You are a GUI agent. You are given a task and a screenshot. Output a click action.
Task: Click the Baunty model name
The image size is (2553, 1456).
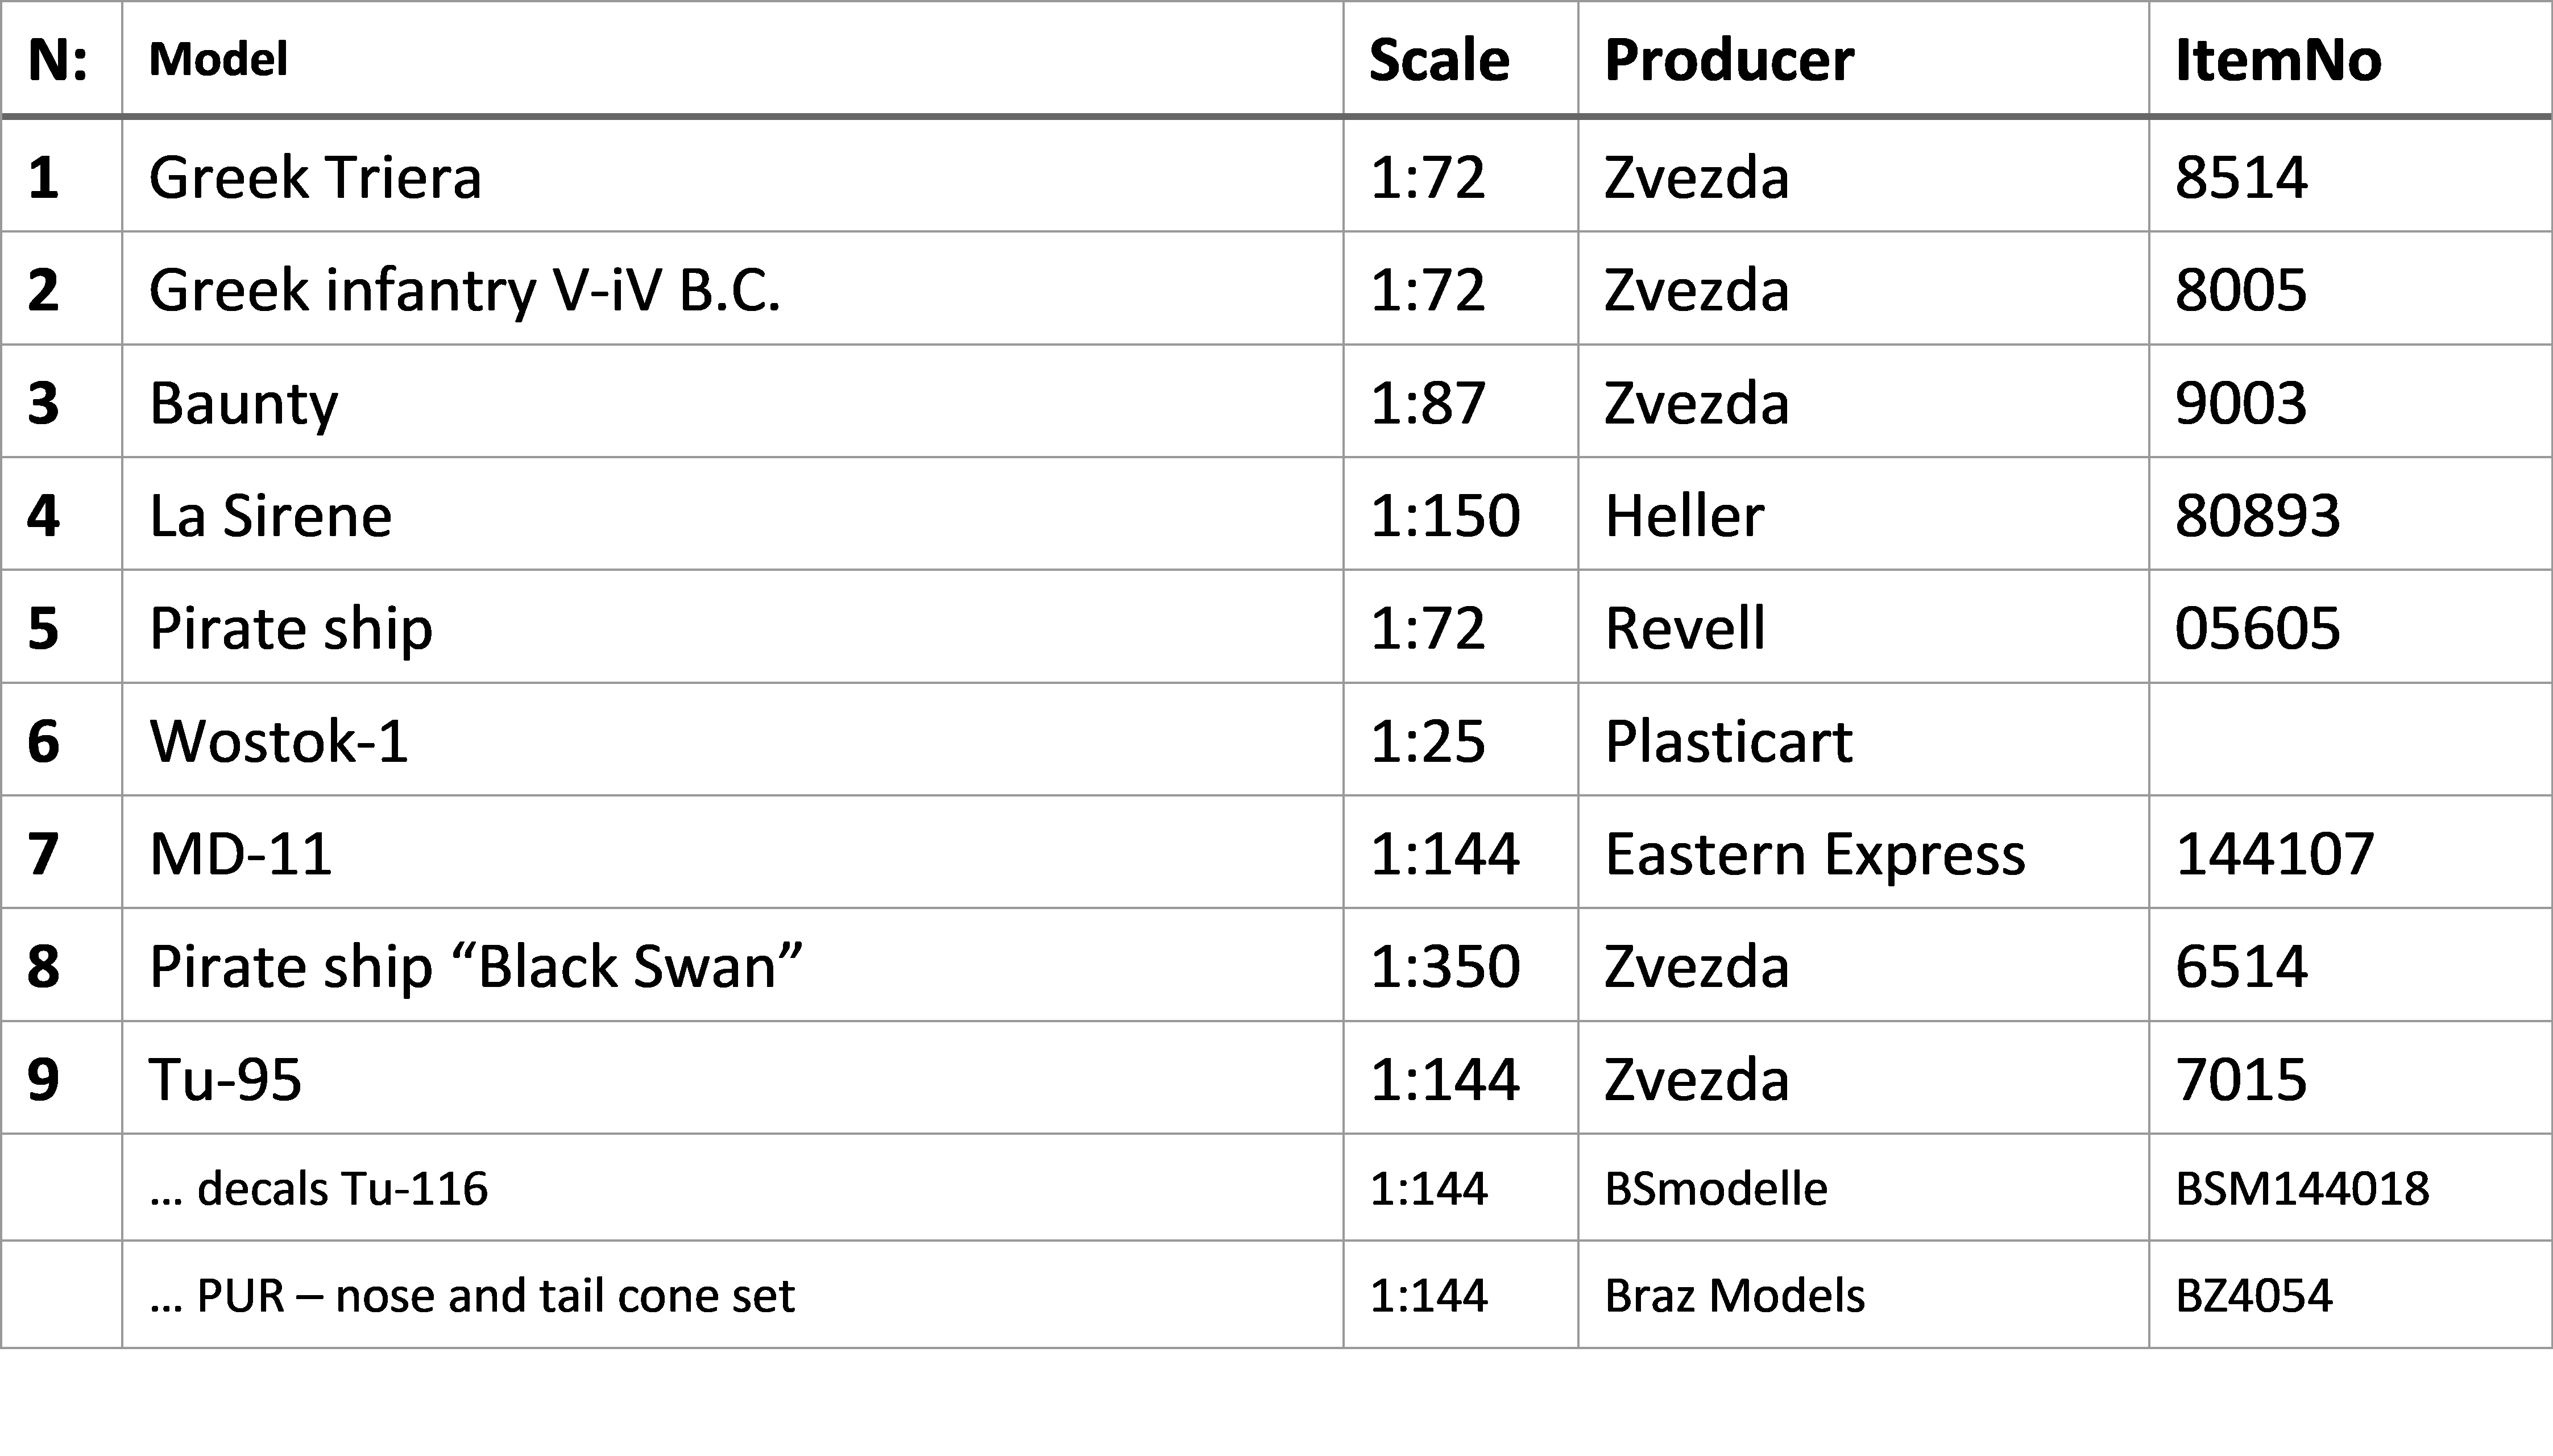[x=243, y=404]
